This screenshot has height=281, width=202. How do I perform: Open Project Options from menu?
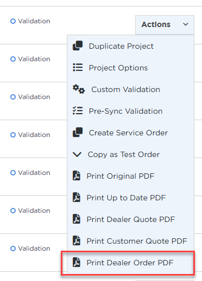(x=130, y=68)
